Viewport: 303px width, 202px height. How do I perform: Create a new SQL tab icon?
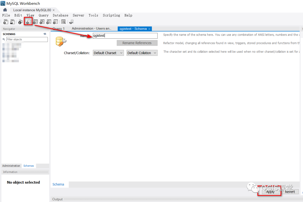click(x=6, y=22)
